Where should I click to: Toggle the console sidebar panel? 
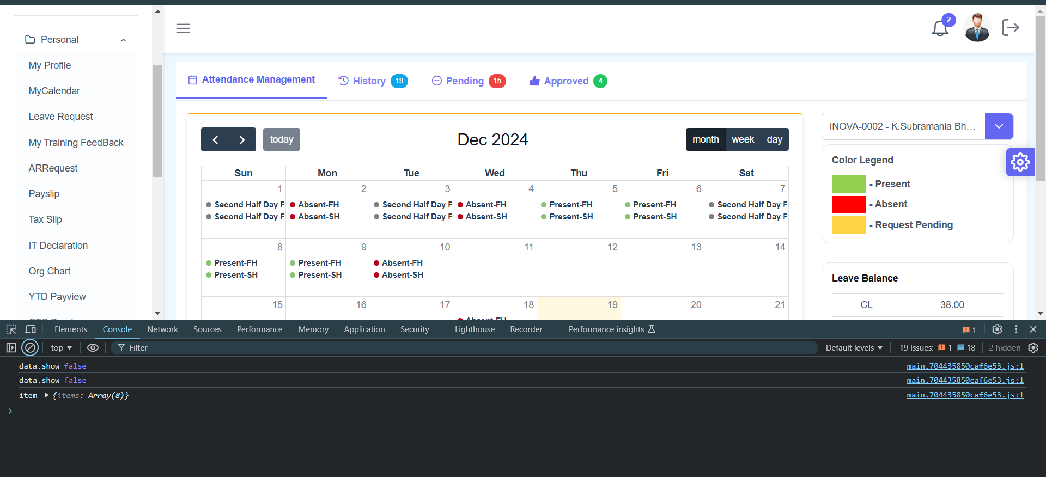tap(11, 347)
